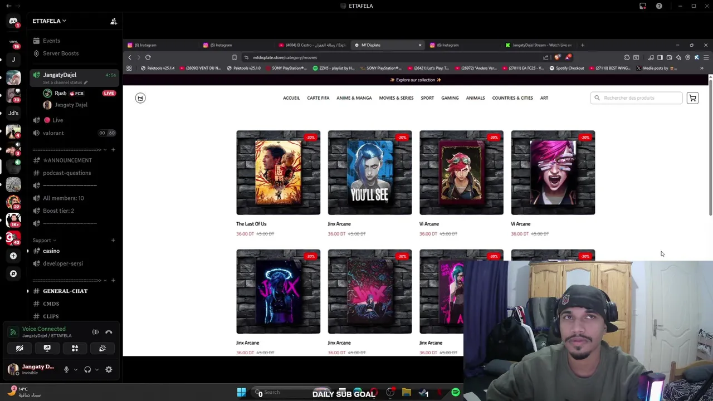
Task: Open ANIMALS category on store
Action: point(475,98)
